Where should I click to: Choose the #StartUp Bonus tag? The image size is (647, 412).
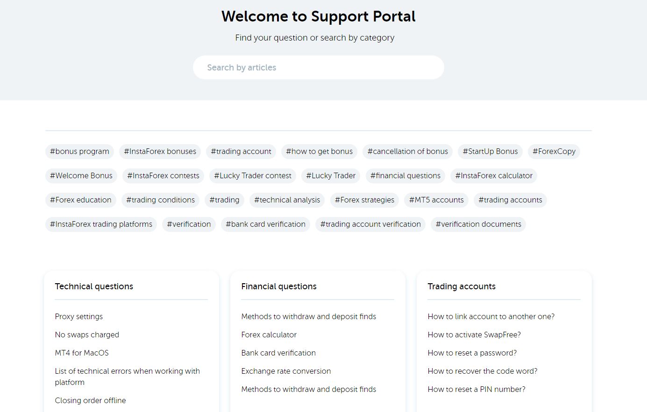pyautogui.click(x=490, y=152)
